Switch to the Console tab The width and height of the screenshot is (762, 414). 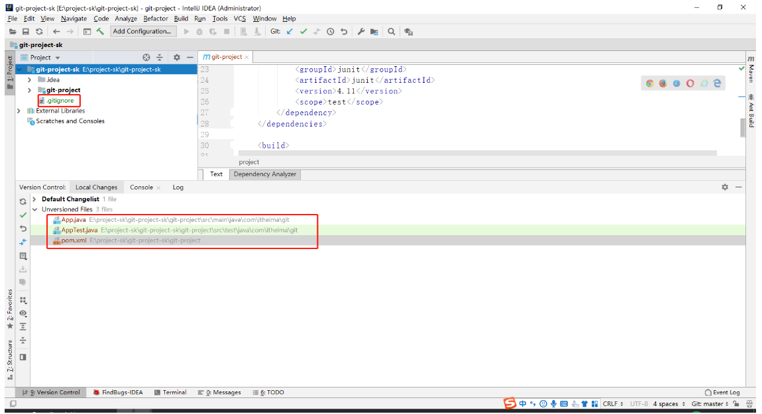click(x=141, y=187)
